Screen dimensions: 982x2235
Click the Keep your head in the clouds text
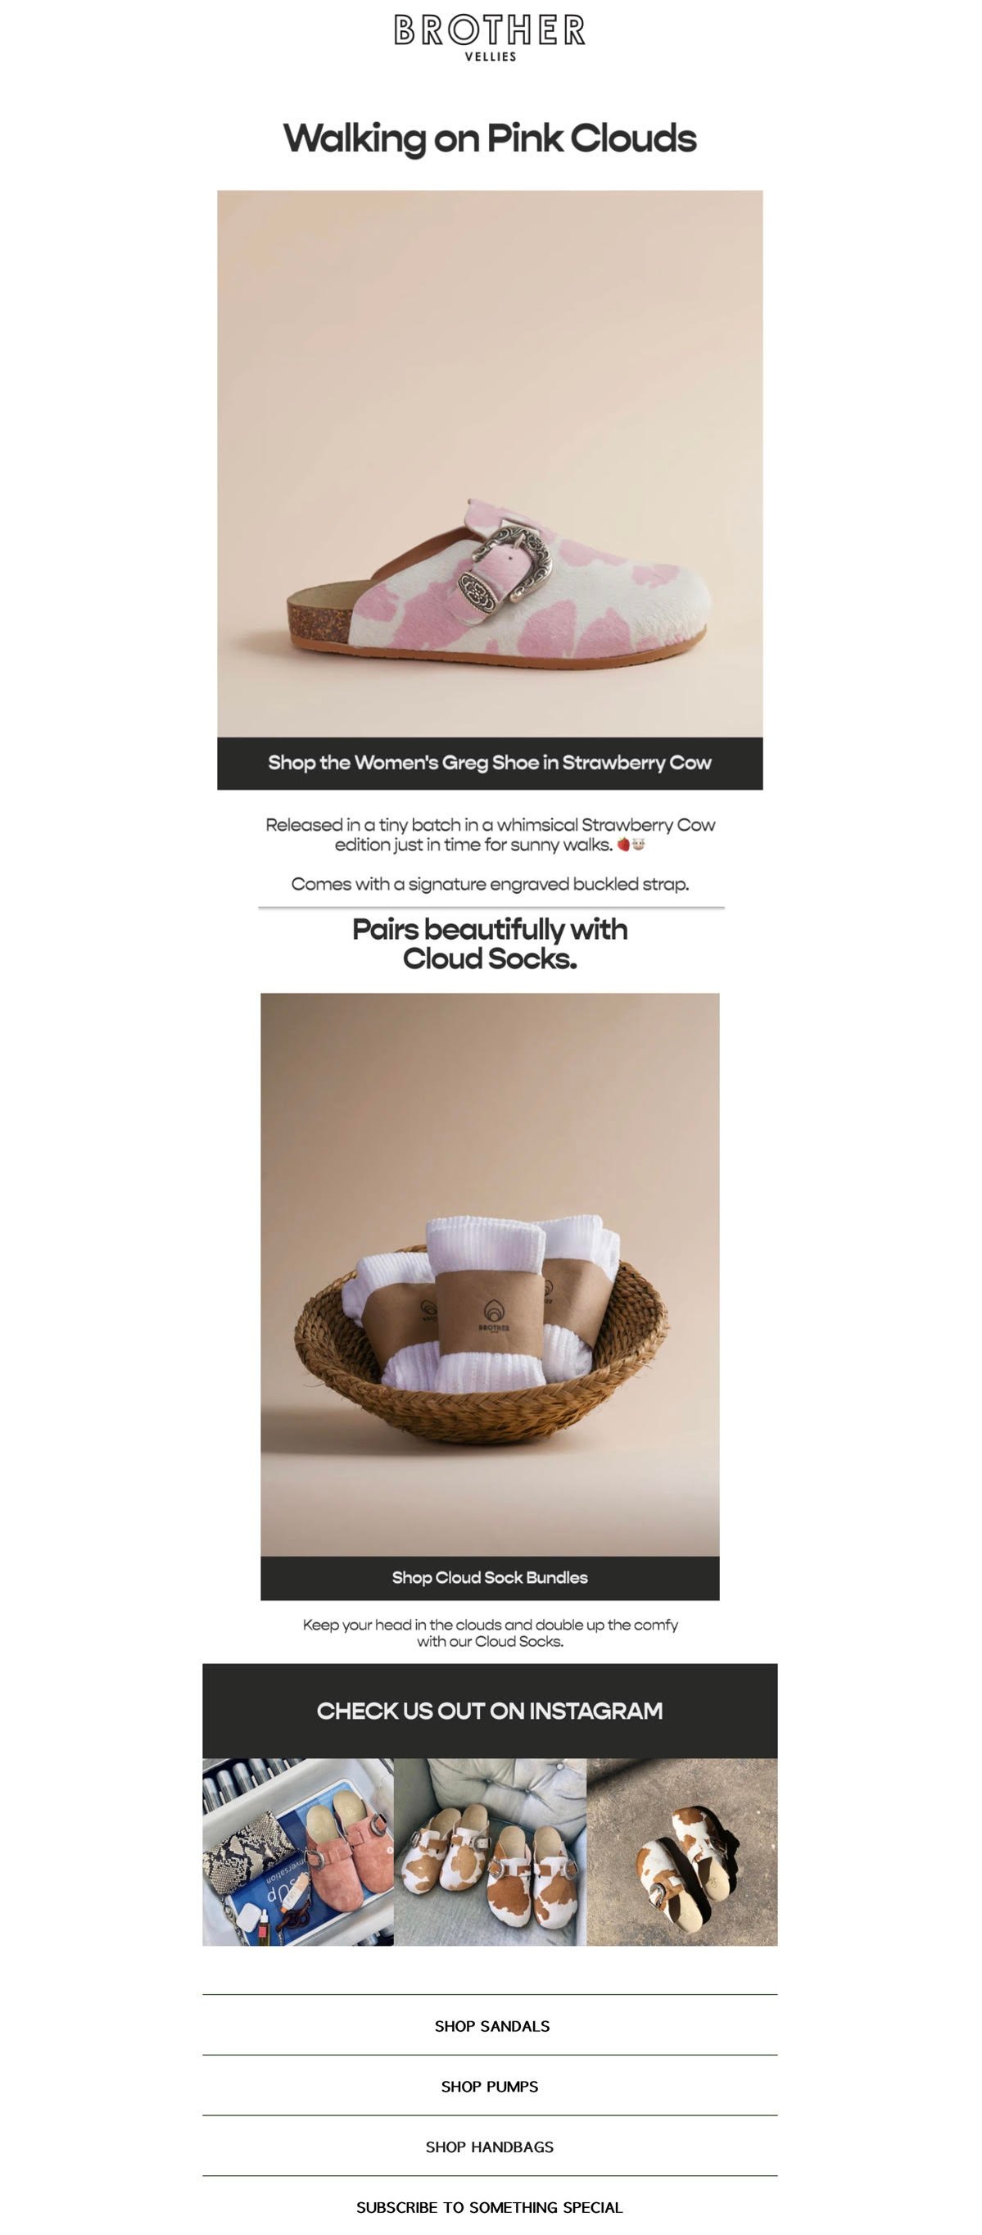(490, 1633)
